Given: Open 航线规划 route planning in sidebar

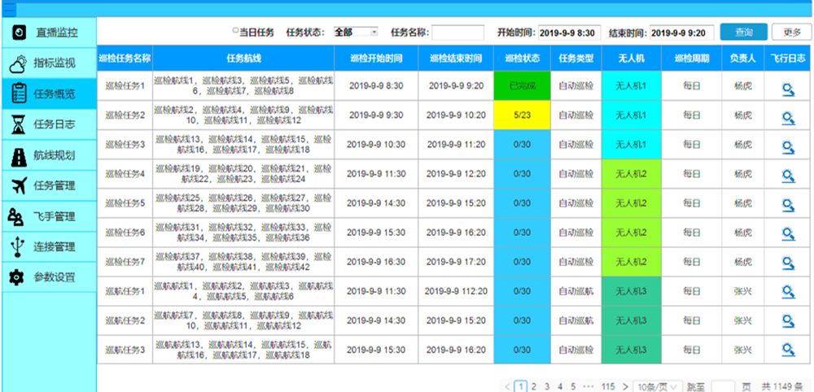Looking at the screenshot, I should (x=50, y=155).
